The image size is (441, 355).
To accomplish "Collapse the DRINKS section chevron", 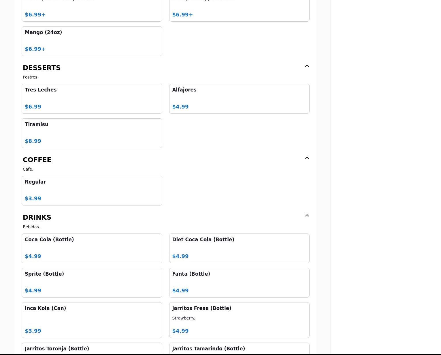I will click(x=307, y=216).
